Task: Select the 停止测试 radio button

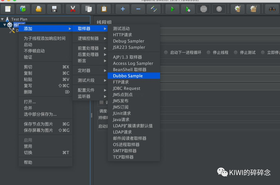Action: [235, 53]
